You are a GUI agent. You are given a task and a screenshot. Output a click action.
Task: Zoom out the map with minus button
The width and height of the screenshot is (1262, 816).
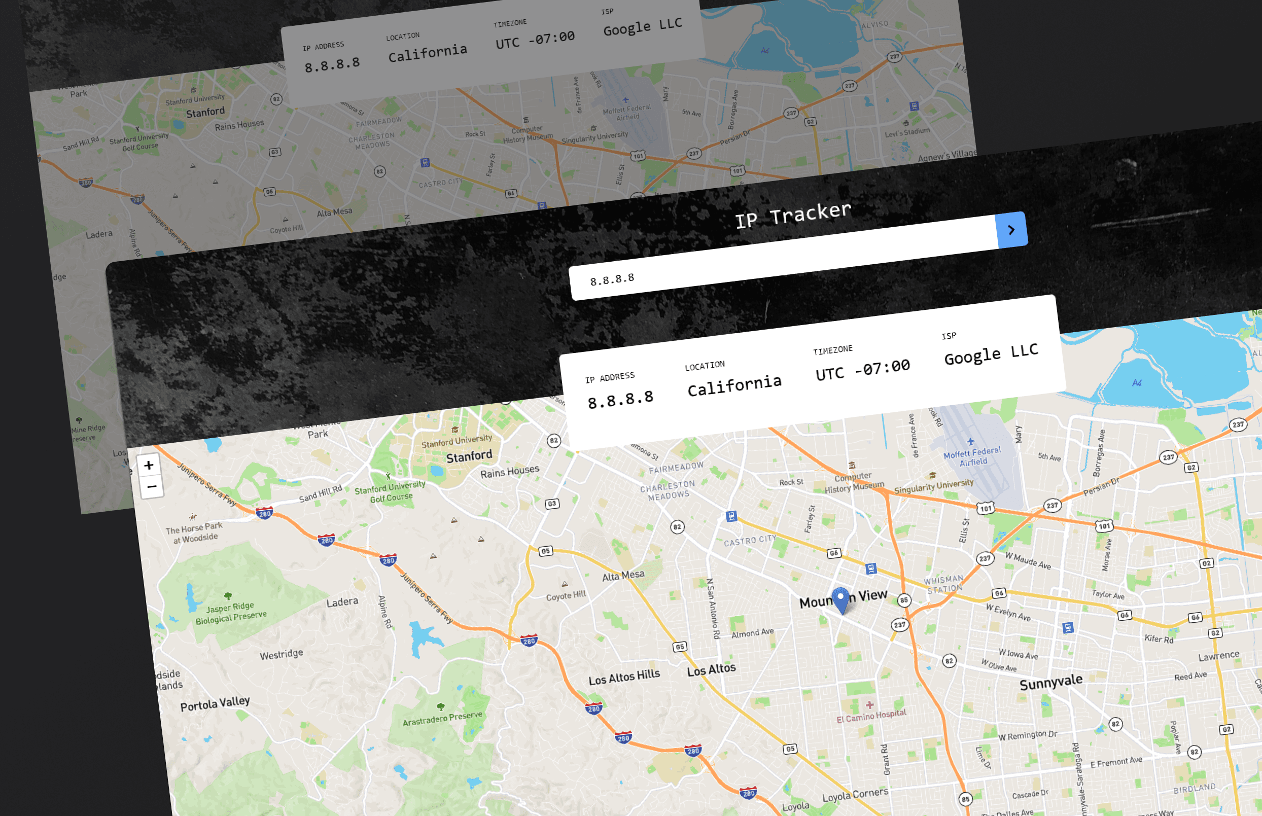point(152,486)
